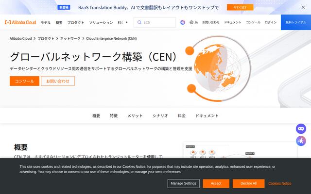
Task: Open the モデル menu
Action: pos(46,23)
